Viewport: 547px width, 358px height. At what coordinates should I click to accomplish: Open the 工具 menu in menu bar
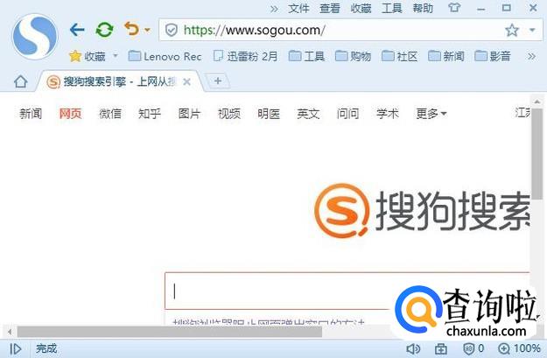pos(392,9)
